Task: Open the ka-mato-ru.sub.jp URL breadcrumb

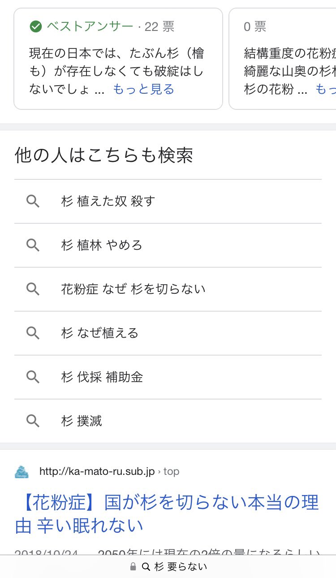Action: [x=109, y=472]
